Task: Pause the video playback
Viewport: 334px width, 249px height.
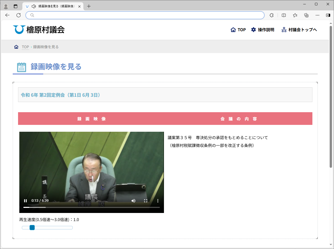Action: [25, 201]
